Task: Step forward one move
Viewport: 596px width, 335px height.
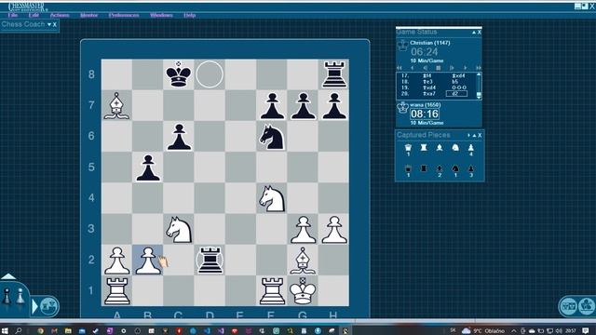Action: pos(466,68)
